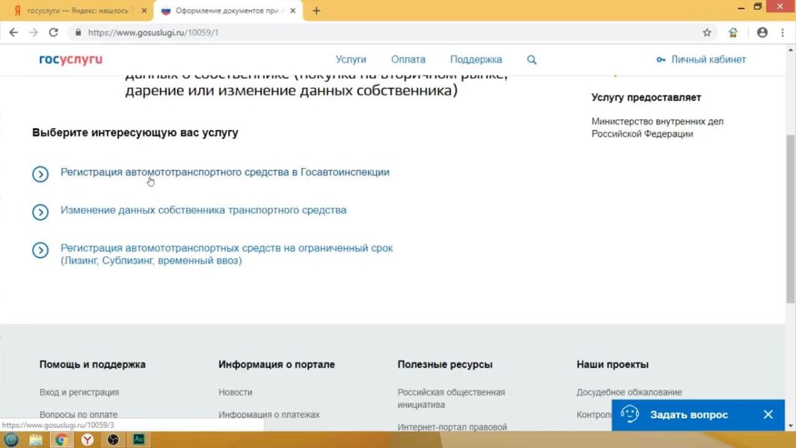The width and height of the screenshot is (796, 448).
Task: Click the browser profile avatar icon
Action: point(762,31)
